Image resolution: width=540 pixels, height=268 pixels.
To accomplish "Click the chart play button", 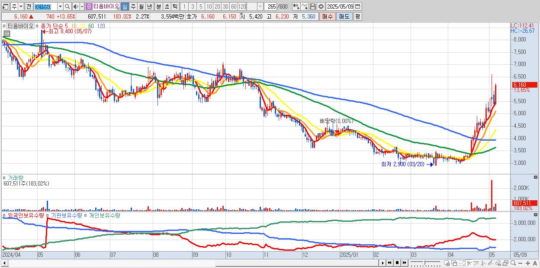I will tap(382, 263).
